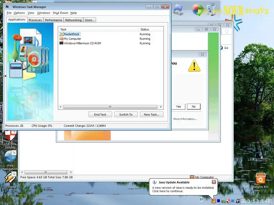Dismiss the Java Update balloon

point(214,182)
